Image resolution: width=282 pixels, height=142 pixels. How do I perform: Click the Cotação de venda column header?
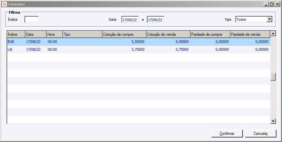(168, 34)
